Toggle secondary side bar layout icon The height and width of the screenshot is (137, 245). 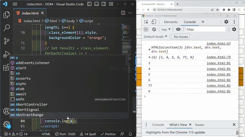pyautogui.click(x=104, y=4)
